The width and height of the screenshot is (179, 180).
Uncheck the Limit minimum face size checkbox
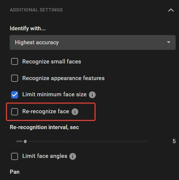pyautogui.click(x=14, y=95)
